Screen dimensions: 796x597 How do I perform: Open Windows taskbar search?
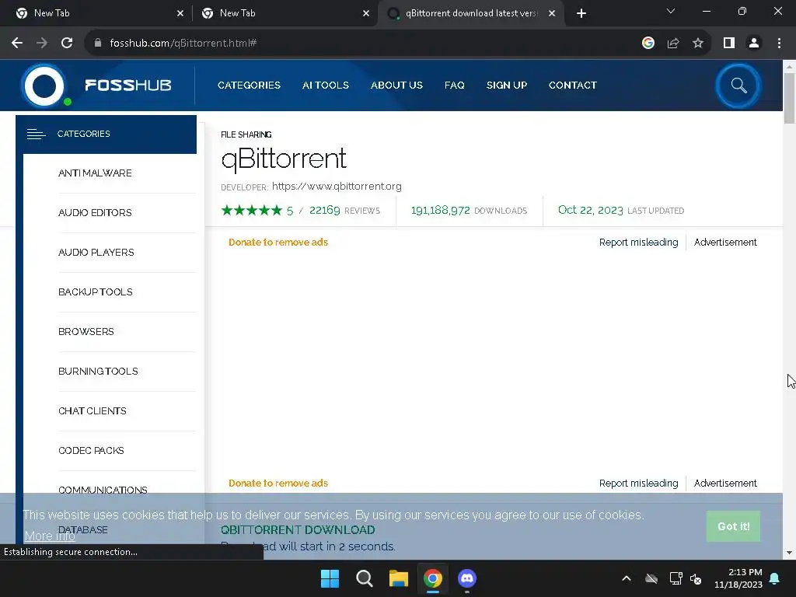pos(365,578)
